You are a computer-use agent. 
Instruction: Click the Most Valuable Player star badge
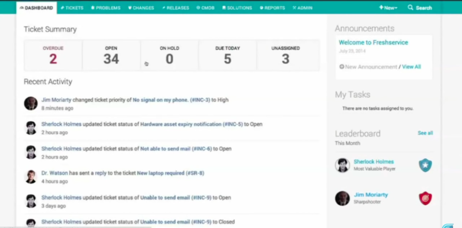point(425,165)
